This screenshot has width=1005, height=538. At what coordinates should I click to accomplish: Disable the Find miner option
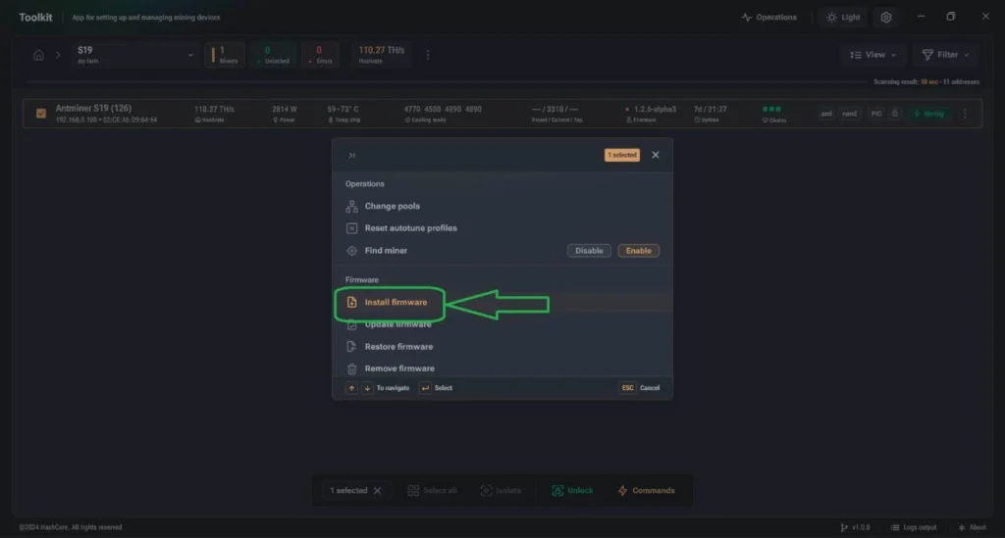[x=589, y=251]
